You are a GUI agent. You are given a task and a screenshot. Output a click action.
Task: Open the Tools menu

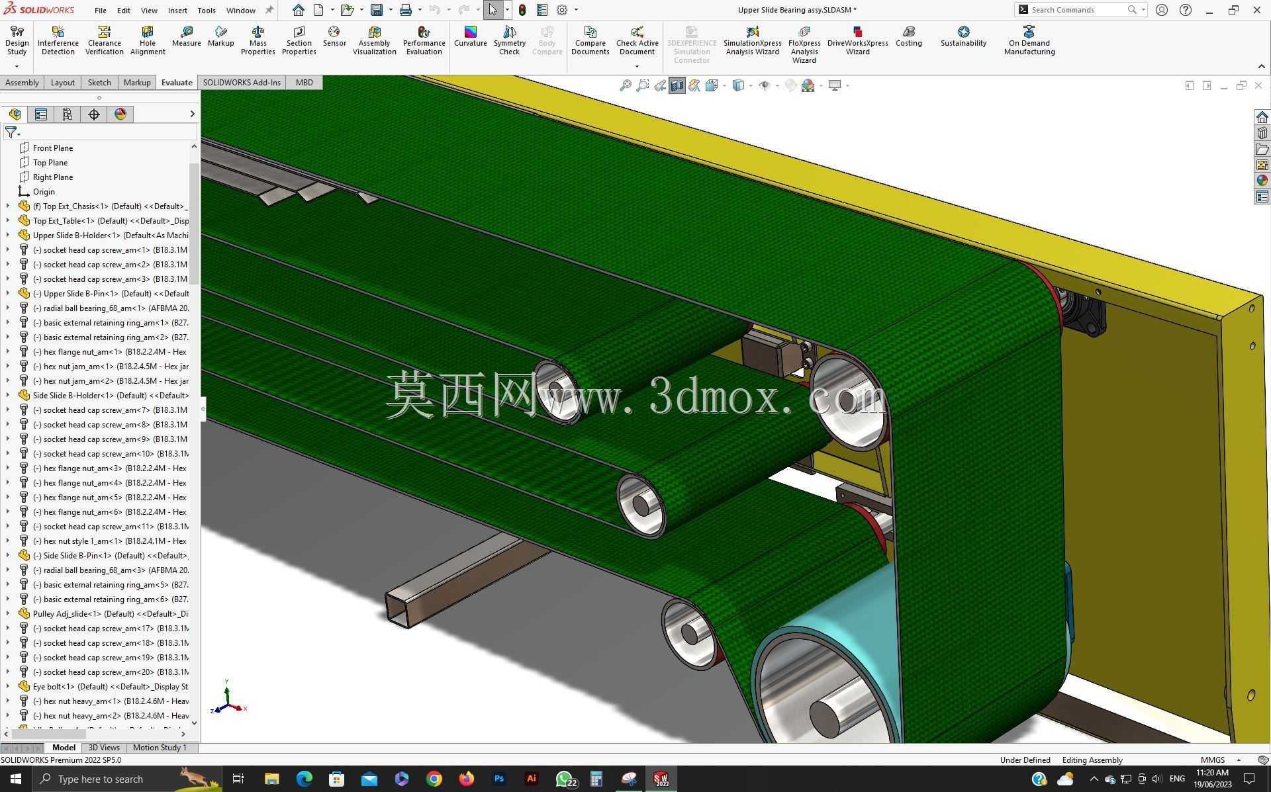click(x=207, y=10)
